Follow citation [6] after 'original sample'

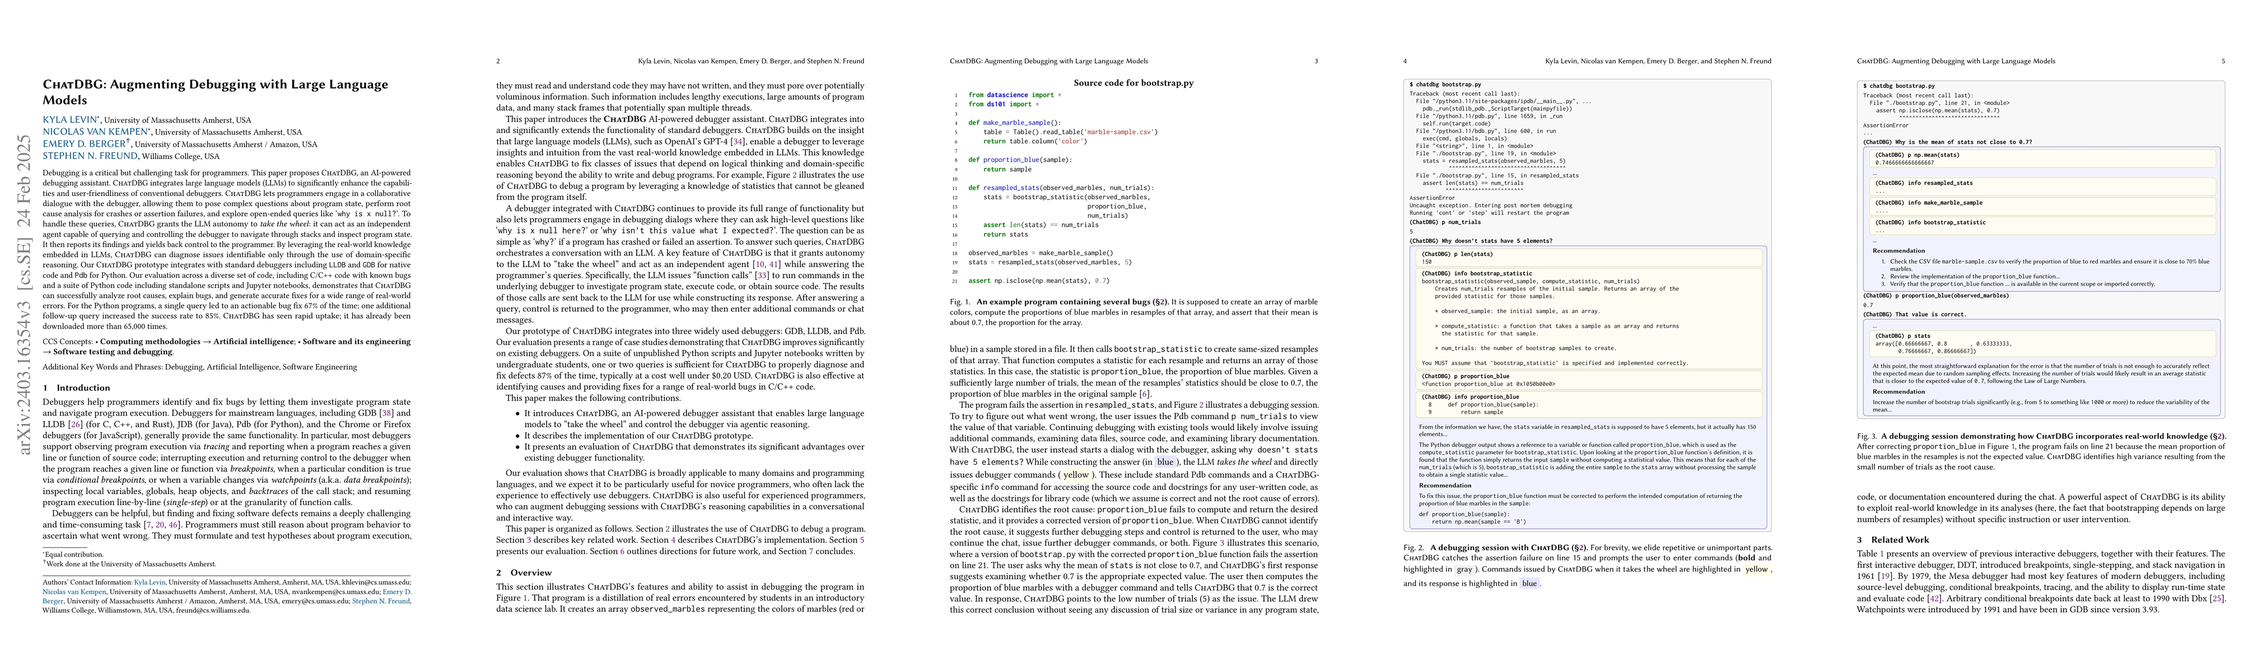click(1144, 394)
